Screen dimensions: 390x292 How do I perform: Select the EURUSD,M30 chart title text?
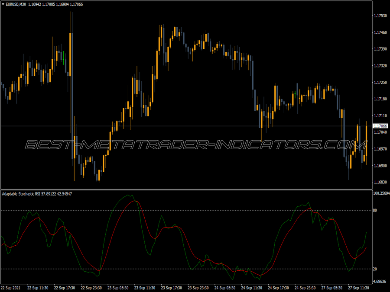(x=16, y=4)
